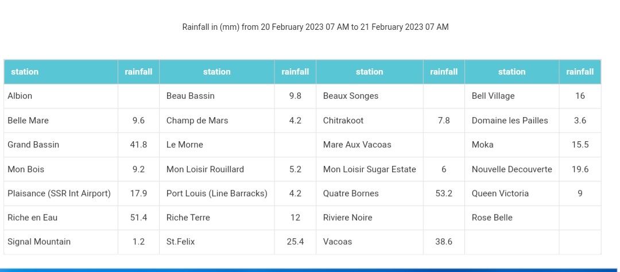Image resolution: width=620 pixels, height=272 pixels.
Task: Click the Port Louis (Line Barracks) cell
Action: pos(216,193)
